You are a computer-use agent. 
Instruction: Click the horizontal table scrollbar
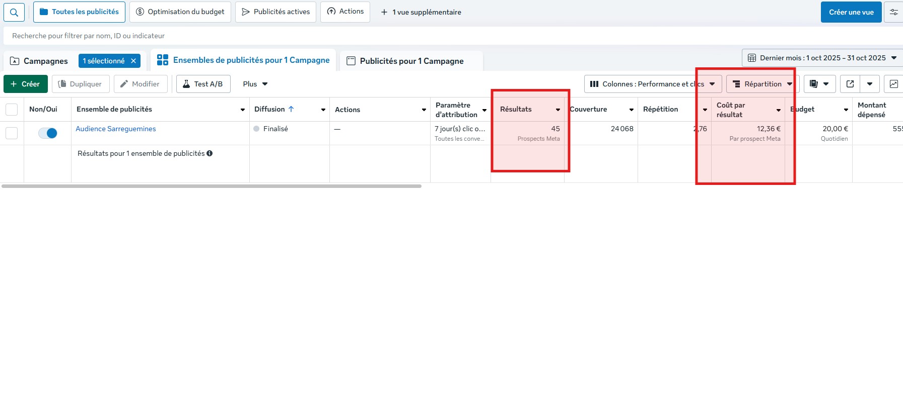point(212,186)
